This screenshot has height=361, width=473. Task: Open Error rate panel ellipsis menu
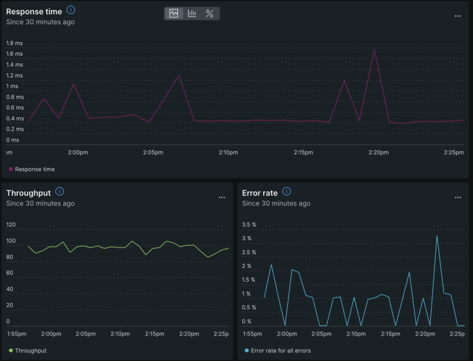coord(458,197)
